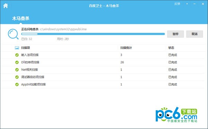The height and width of the screenshot is (129, 208).
Task: Click the green check for Net相关扫描
Action: click(x=17, y=70)
